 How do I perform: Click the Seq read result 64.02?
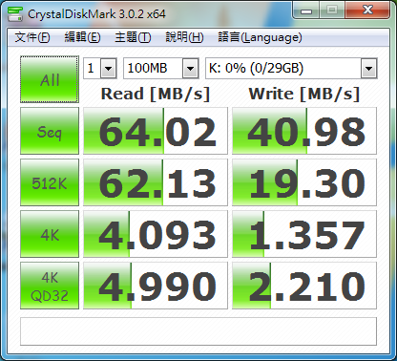point(156,131)
